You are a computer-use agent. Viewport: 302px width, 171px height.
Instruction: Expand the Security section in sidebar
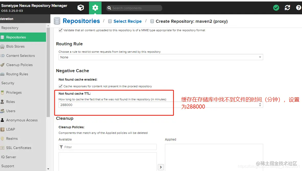[x=8, y=83]
